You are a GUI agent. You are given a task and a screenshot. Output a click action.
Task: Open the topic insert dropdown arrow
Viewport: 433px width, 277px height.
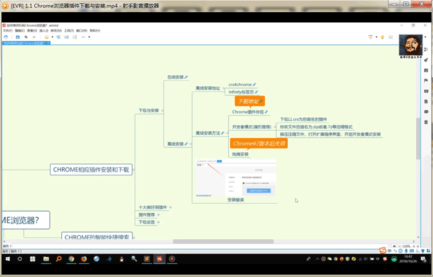coord(52,37)
